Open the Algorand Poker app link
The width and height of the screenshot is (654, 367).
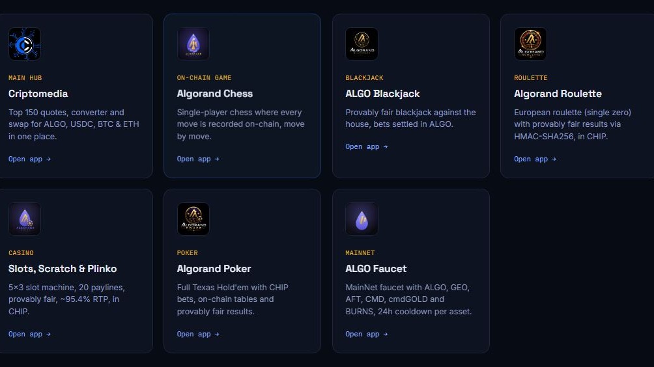pos(198,334)
